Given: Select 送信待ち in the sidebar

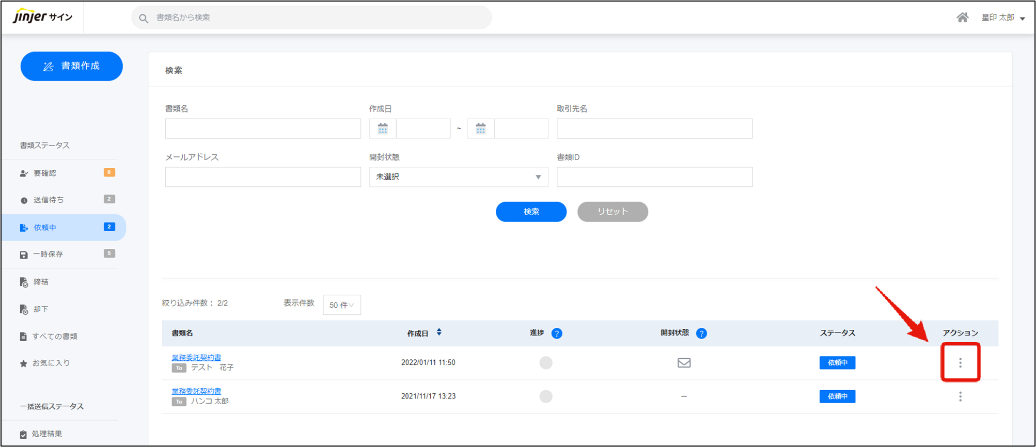Looking at the screenshot, I should click(x=49, y=200).
